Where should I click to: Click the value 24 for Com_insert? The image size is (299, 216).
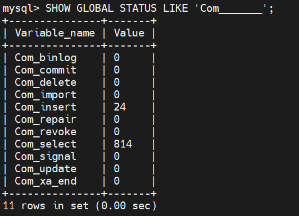click(120, 107)
